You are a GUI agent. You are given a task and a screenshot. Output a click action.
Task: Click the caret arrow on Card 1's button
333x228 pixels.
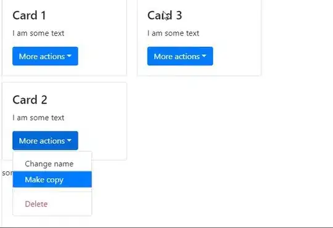(69, 56)
